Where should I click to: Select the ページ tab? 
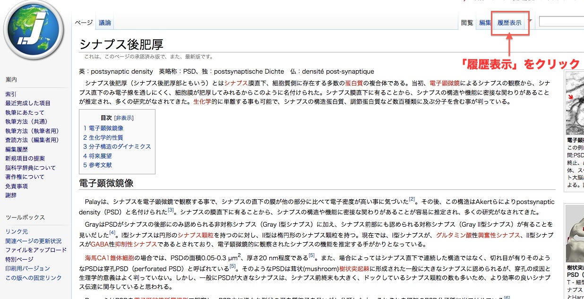[84, 23]
